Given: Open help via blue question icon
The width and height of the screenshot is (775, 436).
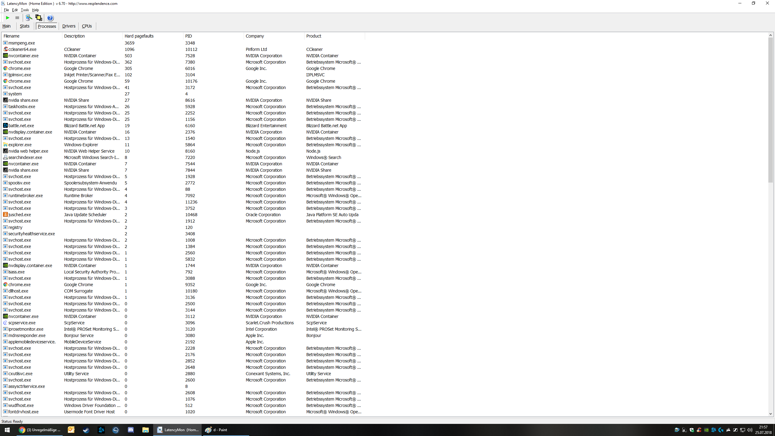Looking at the screenshot, I should pos(50,18).
